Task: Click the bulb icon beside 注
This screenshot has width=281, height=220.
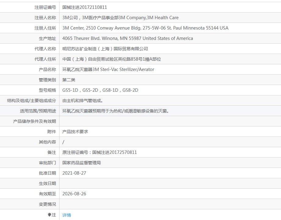Action: [49, 215]
